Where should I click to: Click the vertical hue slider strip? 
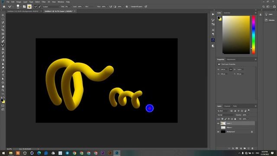pyautogui.click(x=253, y=35)
